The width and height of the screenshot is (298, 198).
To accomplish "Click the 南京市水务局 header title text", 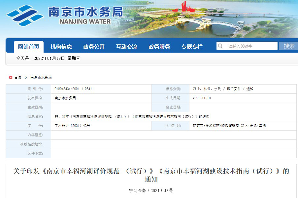I will (x=85, y=12).
